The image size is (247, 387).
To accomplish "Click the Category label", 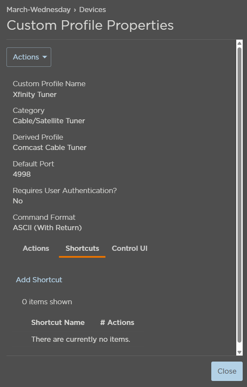I will tap(28, 110).
